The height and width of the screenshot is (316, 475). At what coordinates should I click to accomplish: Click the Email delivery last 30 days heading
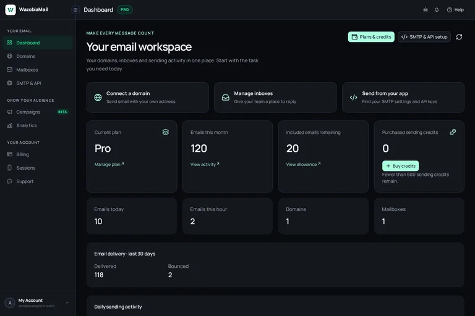[x=125, y=254]
